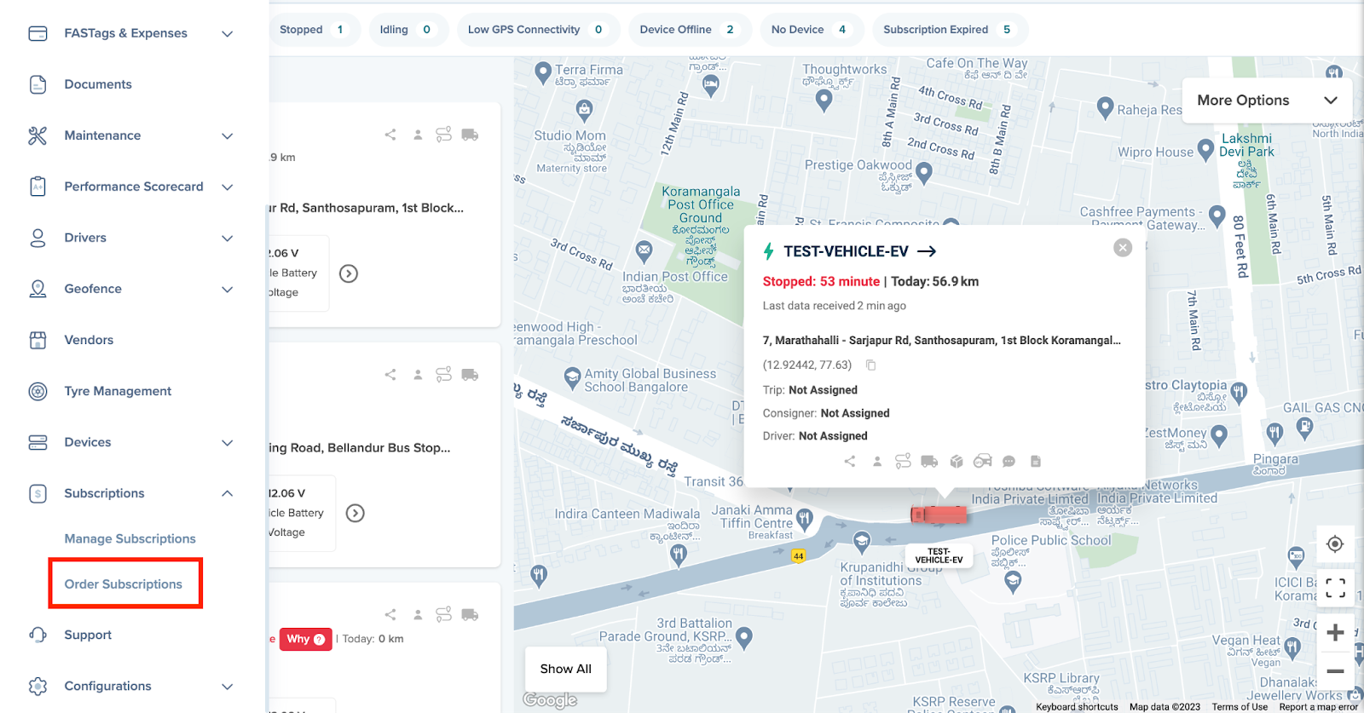The height and width of the screenshot is (713, 1364).
Task: Close the TEST-VEHICLE-EV info popup
Action: [1123, 247]
